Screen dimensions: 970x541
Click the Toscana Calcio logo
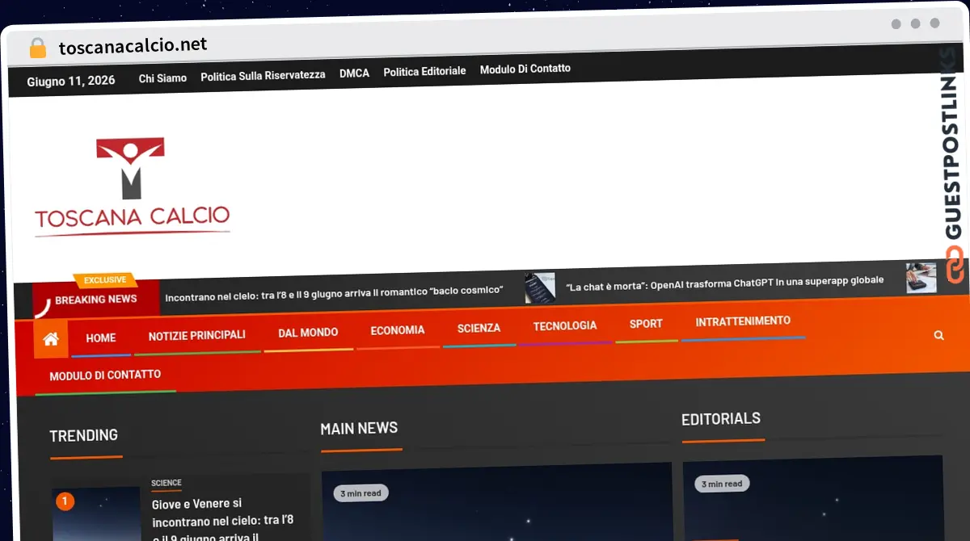[132, 187]
